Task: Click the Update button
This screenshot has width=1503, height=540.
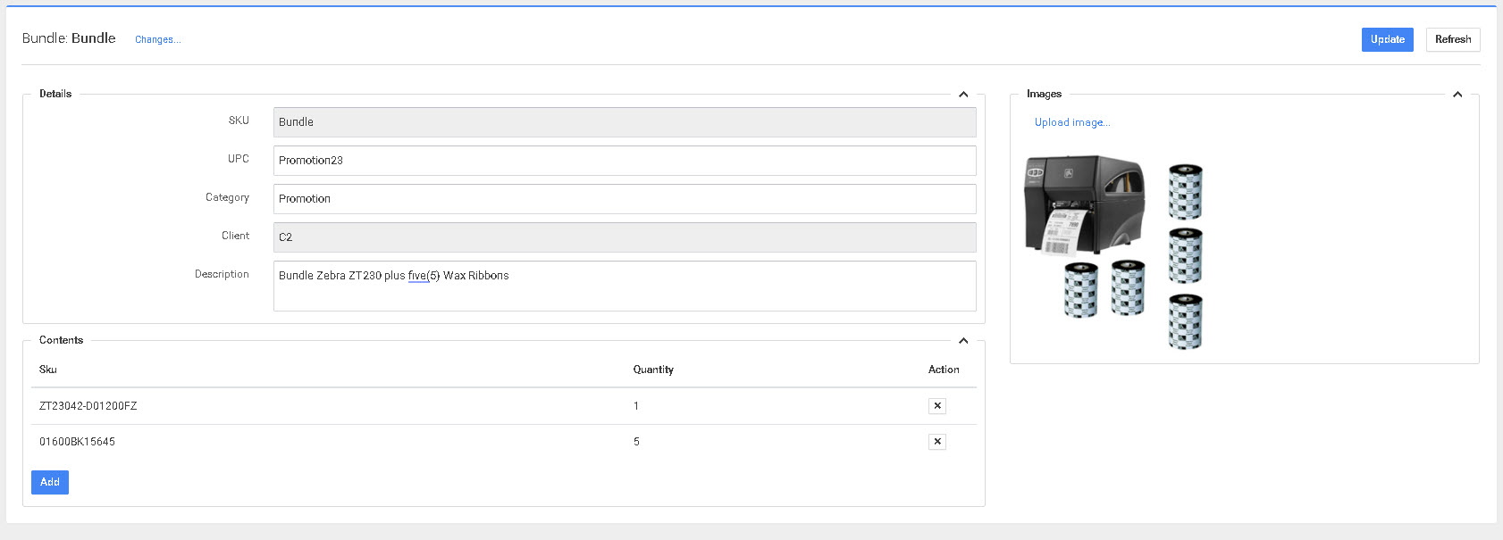Action: 1387,39
